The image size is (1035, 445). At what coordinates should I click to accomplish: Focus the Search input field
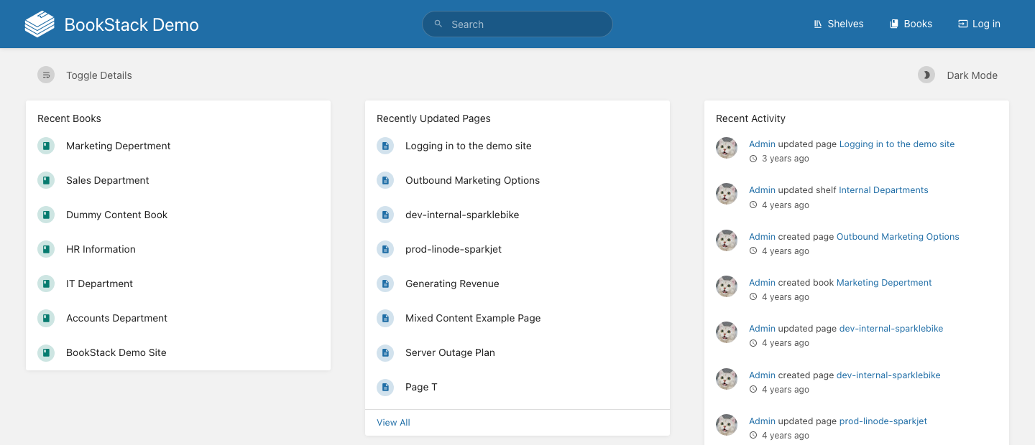[x=517, y=24]
